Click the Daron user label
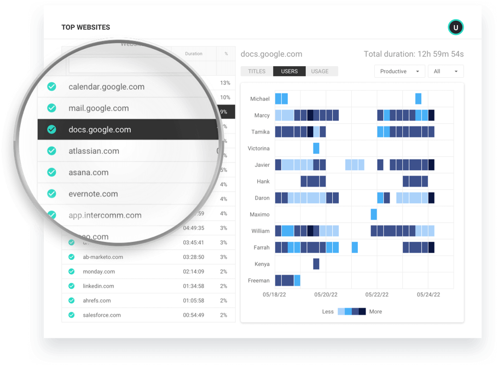 pyautogui.click(x=262, y=198)
